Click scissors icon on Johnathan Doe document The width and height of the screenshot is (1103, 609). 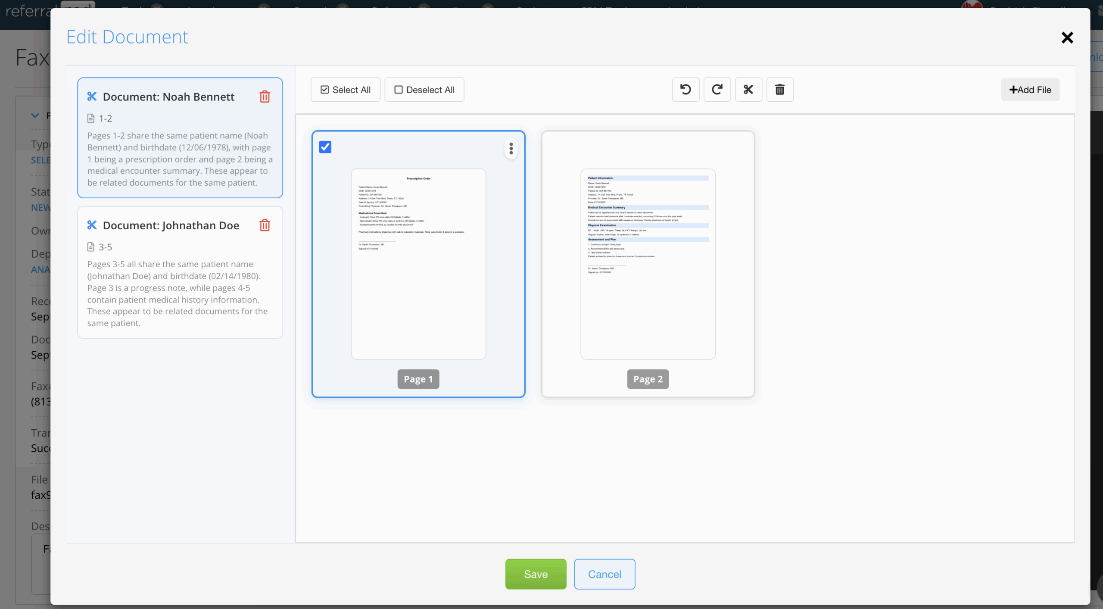(92, 225)
